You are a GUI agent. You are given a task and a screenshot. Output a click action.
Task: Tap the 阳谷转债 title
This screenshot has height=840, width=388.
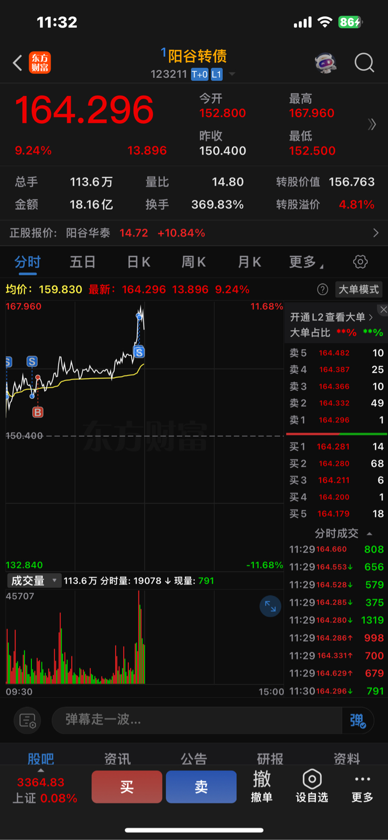click(x=197, y=56)
